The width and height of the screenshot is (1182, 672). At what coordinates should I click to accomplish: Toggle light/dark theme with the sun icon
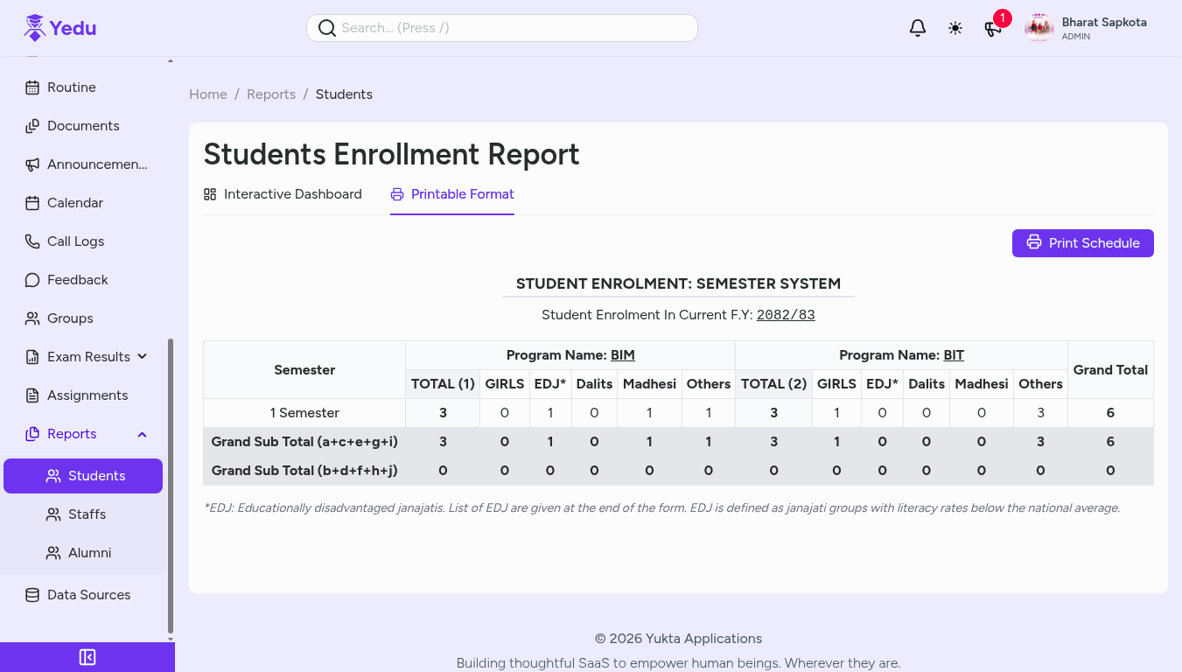click(955, 27)
